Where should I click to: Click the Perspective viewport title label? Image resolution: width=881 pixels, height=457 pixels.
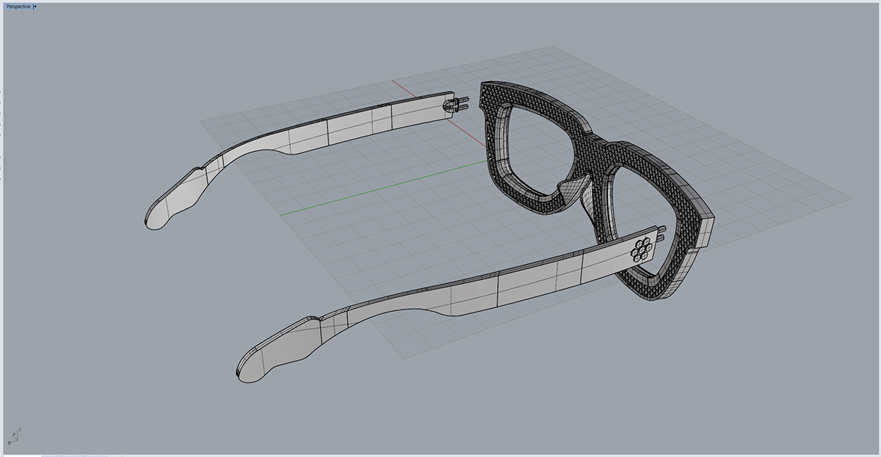[x=18, y=7]
